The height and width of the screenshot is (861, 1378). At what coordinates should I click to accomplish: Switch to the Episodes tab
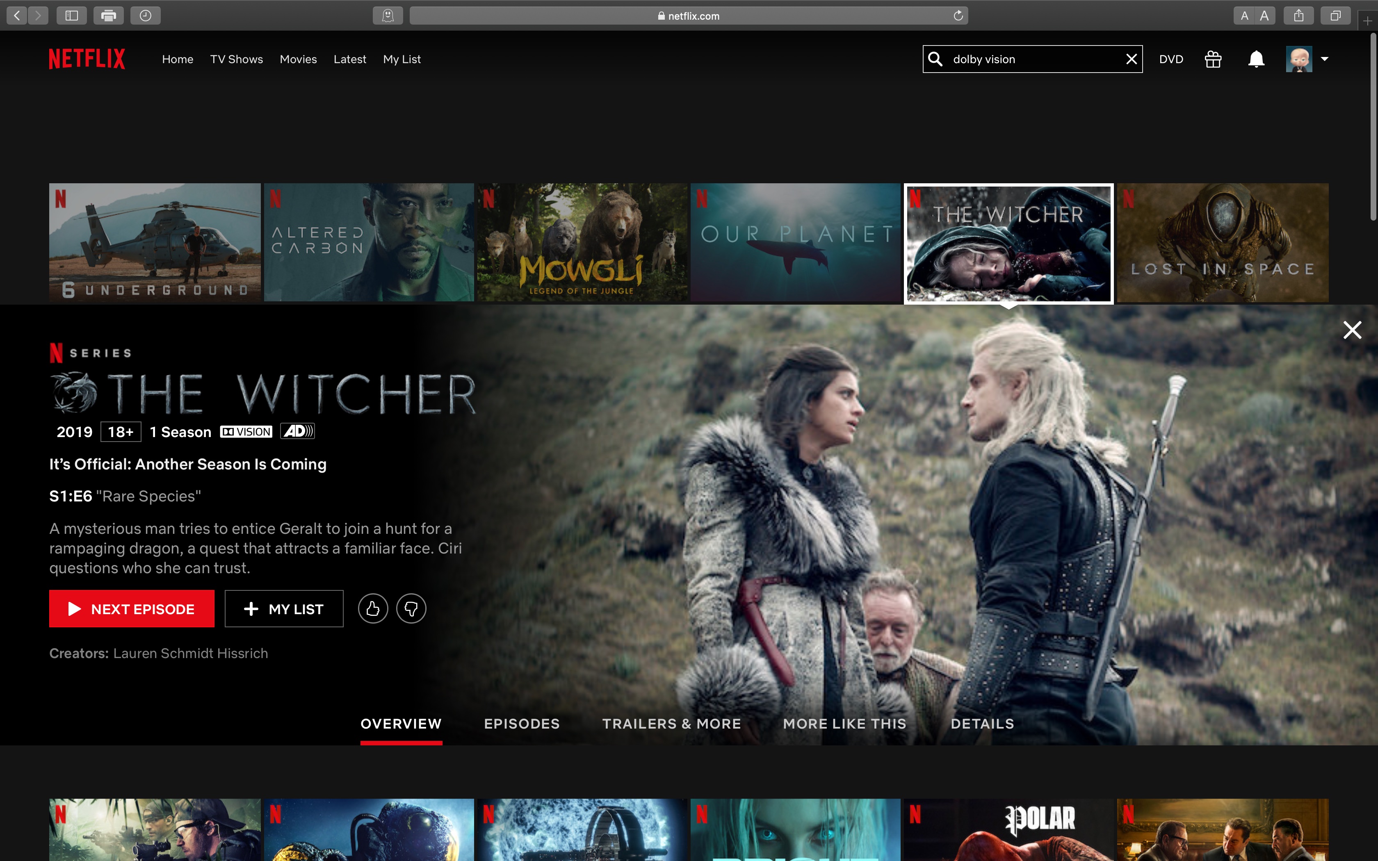click(x=522, y=724)
